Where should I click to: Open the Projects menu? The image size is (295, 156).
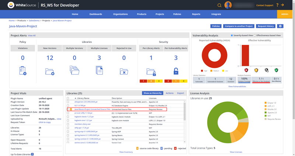coord(160,14)
